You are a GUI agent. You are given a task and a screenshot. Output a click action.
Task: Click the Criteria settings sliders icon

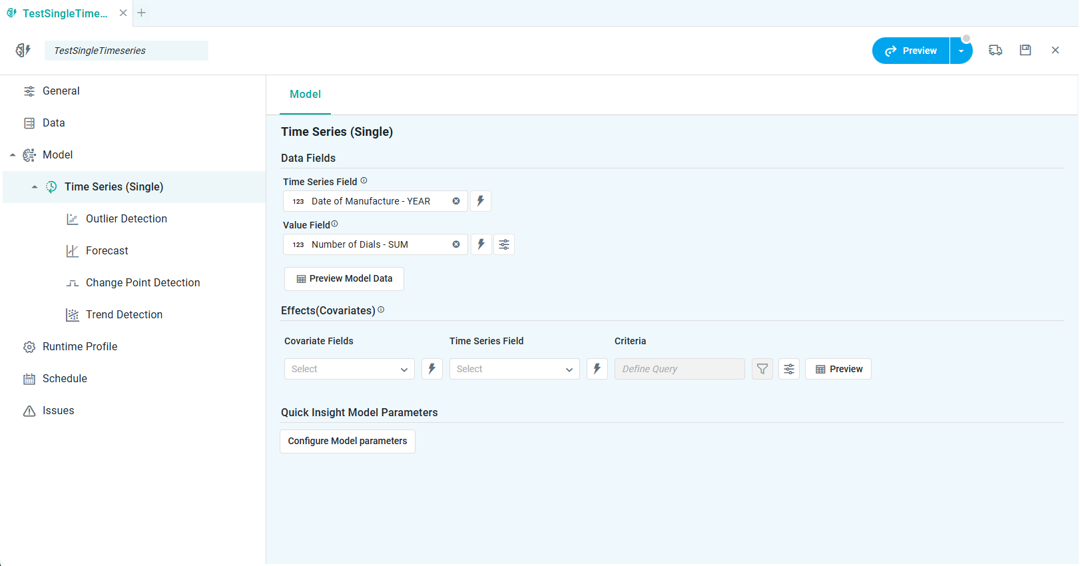point(788,369)
